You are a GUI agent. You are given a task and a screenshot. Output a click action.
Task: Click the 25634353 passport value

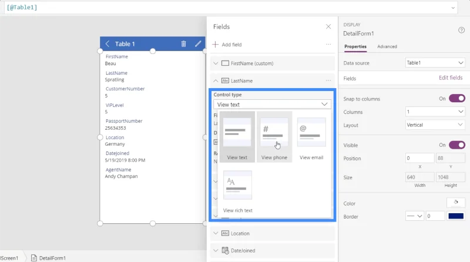click(x=115, y=128)
